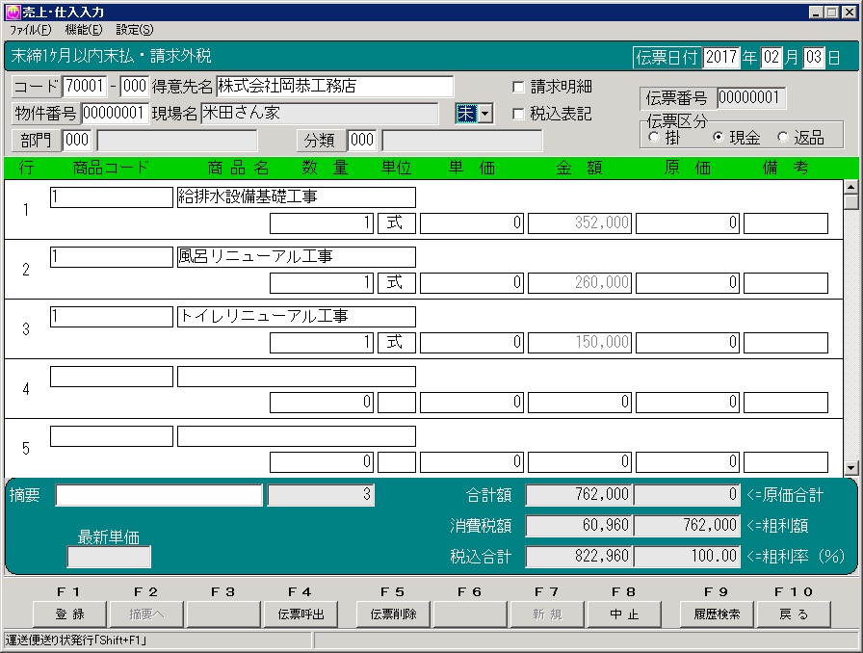
Task: Open the 機能(E) menu
Action: pos(84,30)
